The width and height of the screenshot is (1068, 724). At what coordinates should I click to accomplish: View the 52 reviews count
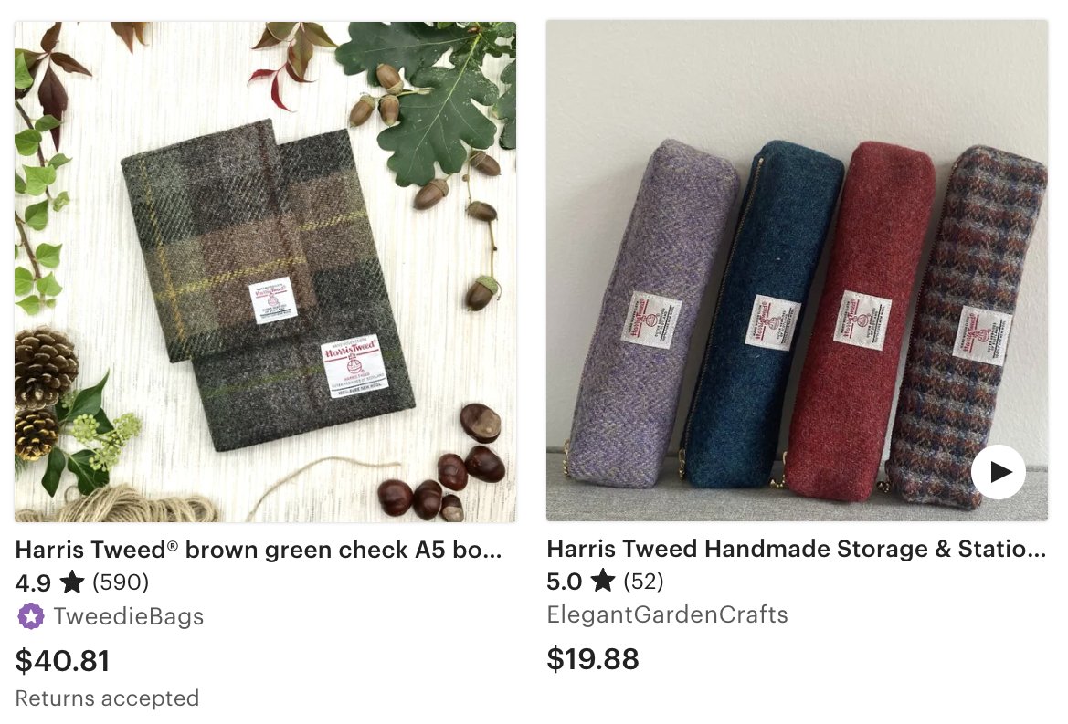(x=644, y=581)
